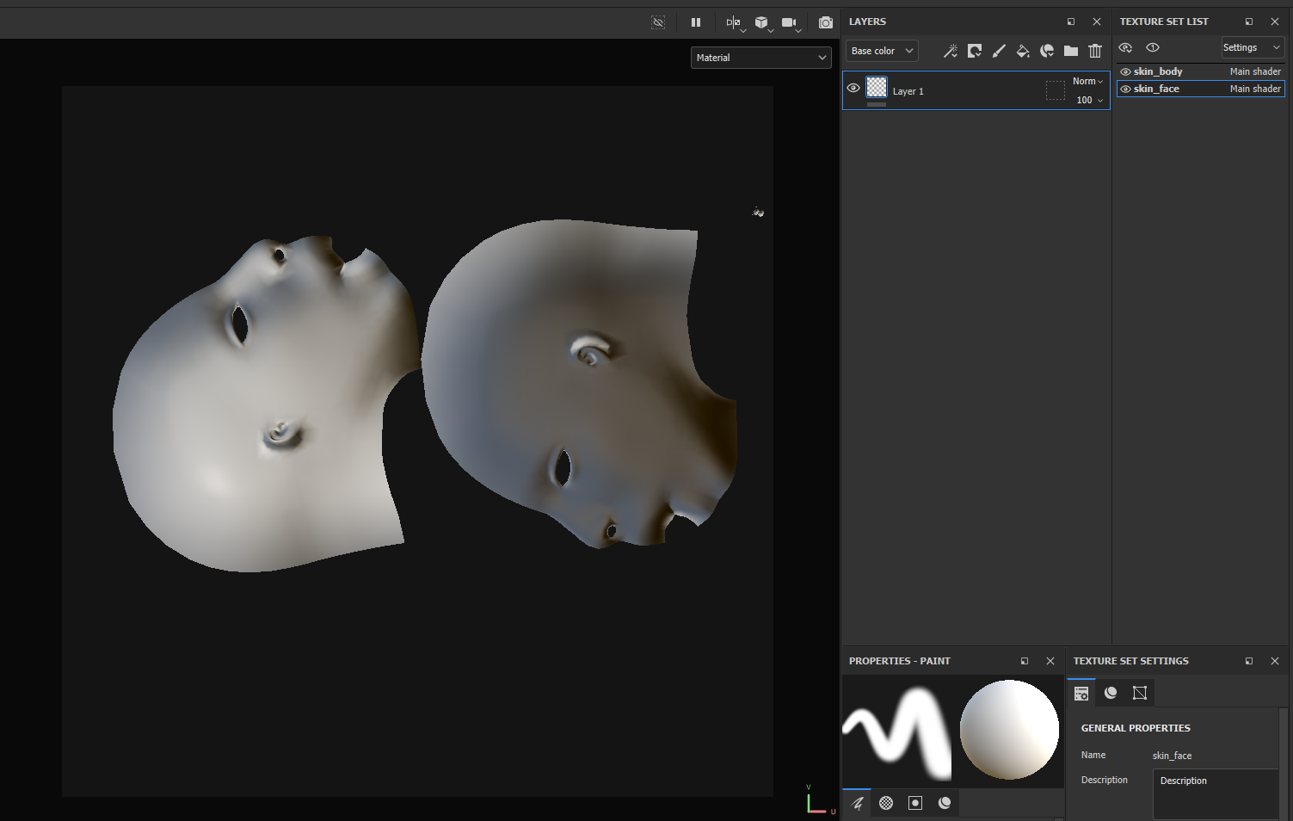The width and height of the screenshot is (1293, 821).
Task: Open the Material viewport mode dropdown
Action: pyautogui.click(x=761, y=58)
